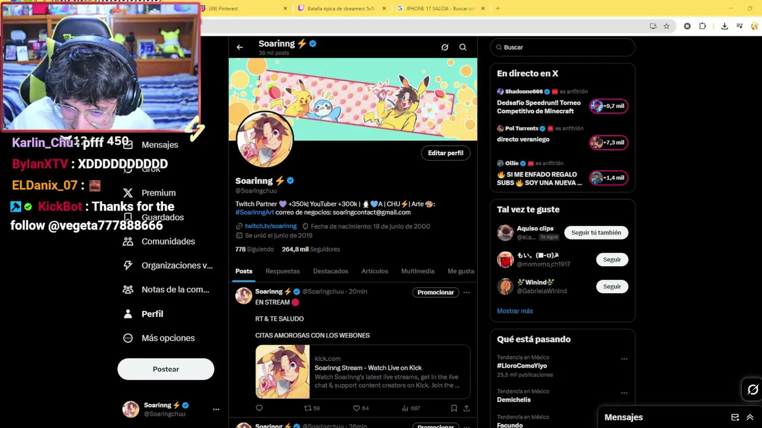Select the Destacados profile tab
This screenshot has width=762, height=428.
click(x=330, y=272)
